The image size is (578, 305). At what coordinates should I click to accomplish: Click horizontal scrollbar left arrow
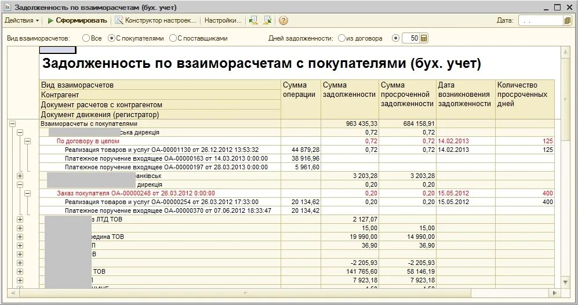13,293
